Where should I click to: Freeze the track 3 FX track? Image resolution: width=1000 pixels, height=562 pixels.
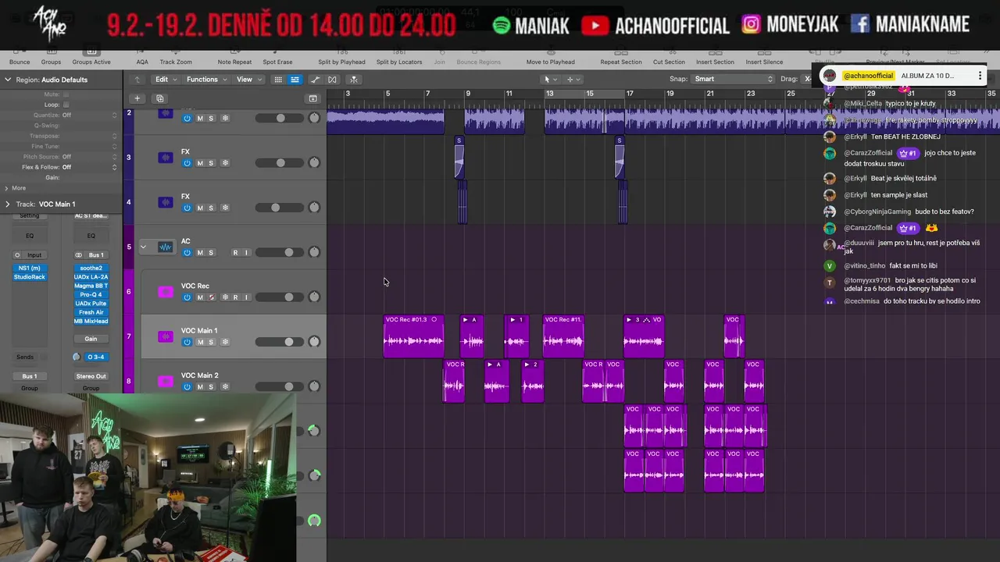225,163
